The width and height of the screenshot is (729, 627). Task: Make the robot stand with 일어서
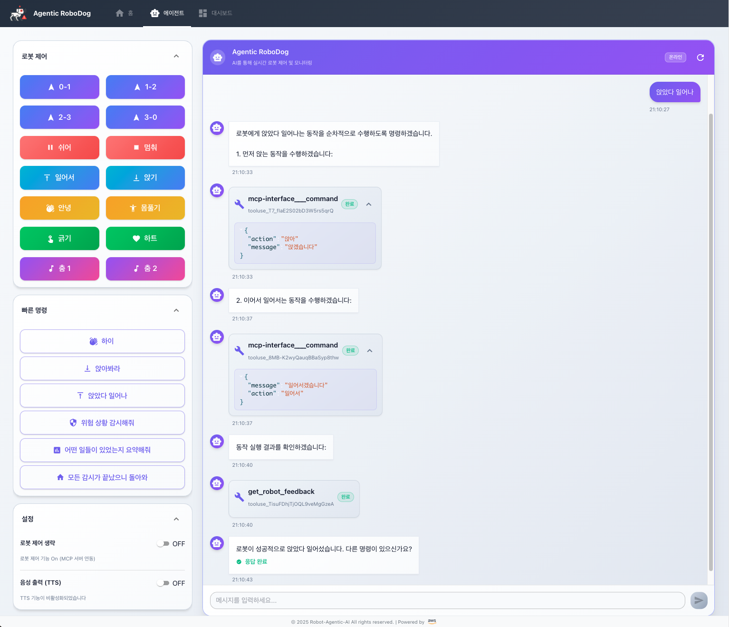click(59, 178)
